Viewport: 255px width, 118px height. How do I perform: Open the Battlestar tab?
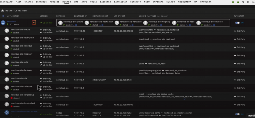pos(121,2)
